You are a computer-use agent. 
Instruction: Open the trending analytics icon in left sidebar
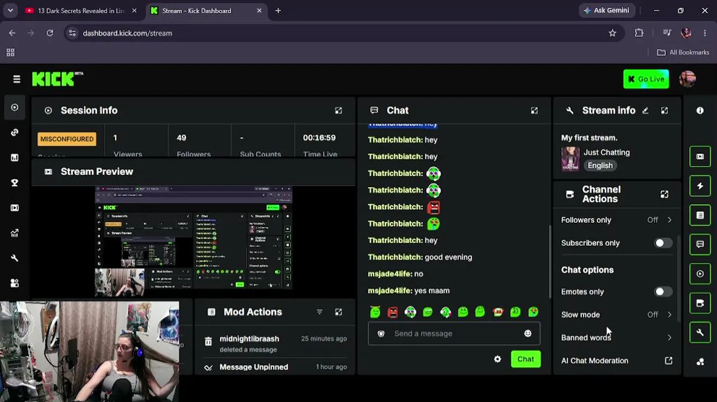tap(15, 233)
